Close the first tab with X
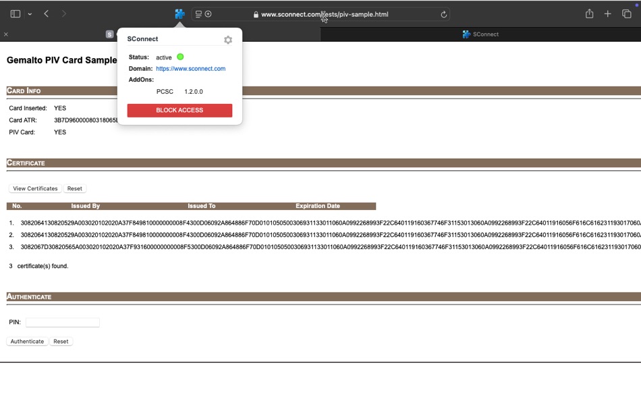Screen dimensions: 641x401 [5, 34]
